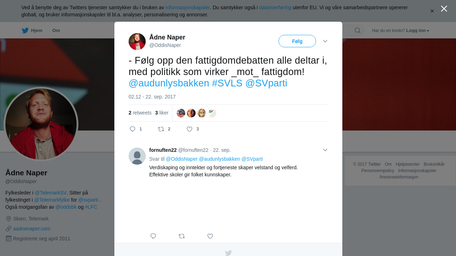The height and width of the screenshot is (256, 456).
Task: Click the Twitter bird Hjem icon
Action: click(x=25, y=30)
